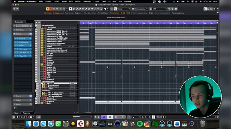The image size is (231, 129).
Task: Select the Play speaker tool
Action: (x=99, y=9)
